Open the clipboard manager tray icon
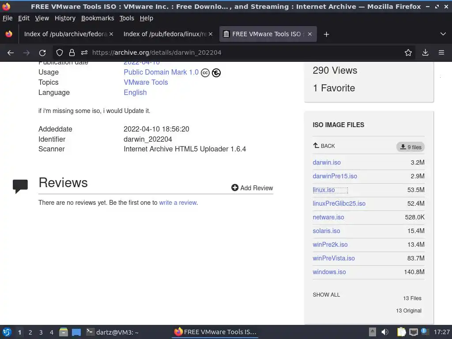The image size is (452, 339). 401,332
